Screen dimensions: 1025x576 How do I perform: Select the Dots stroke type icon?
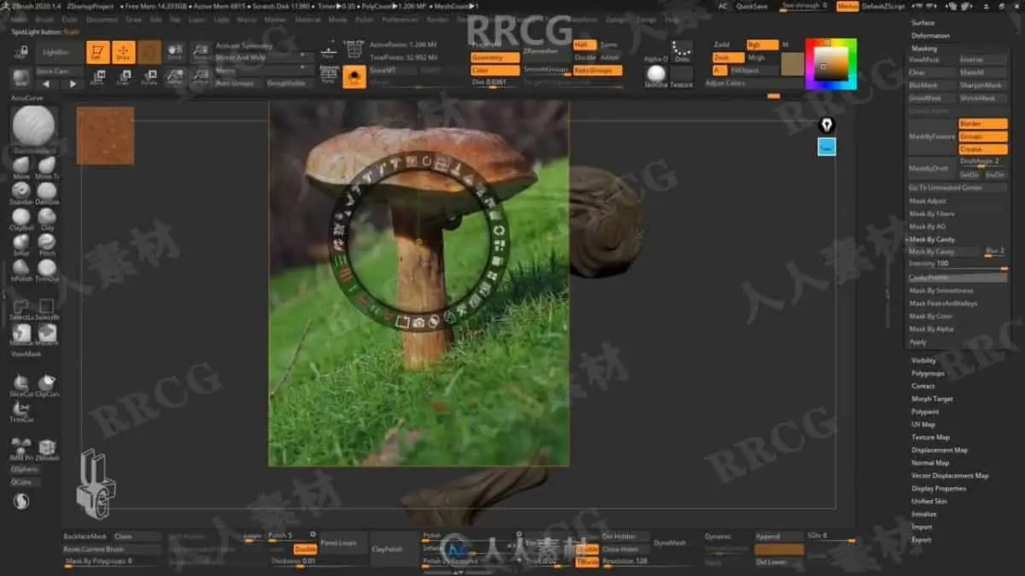pyautogui.click(x=682, y=49)
